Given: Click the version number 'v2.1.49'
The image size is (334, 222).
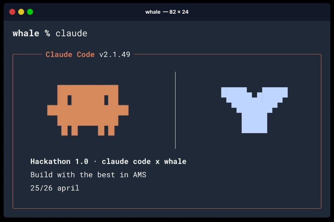Looking at the screenshot, I should [115, 54].
